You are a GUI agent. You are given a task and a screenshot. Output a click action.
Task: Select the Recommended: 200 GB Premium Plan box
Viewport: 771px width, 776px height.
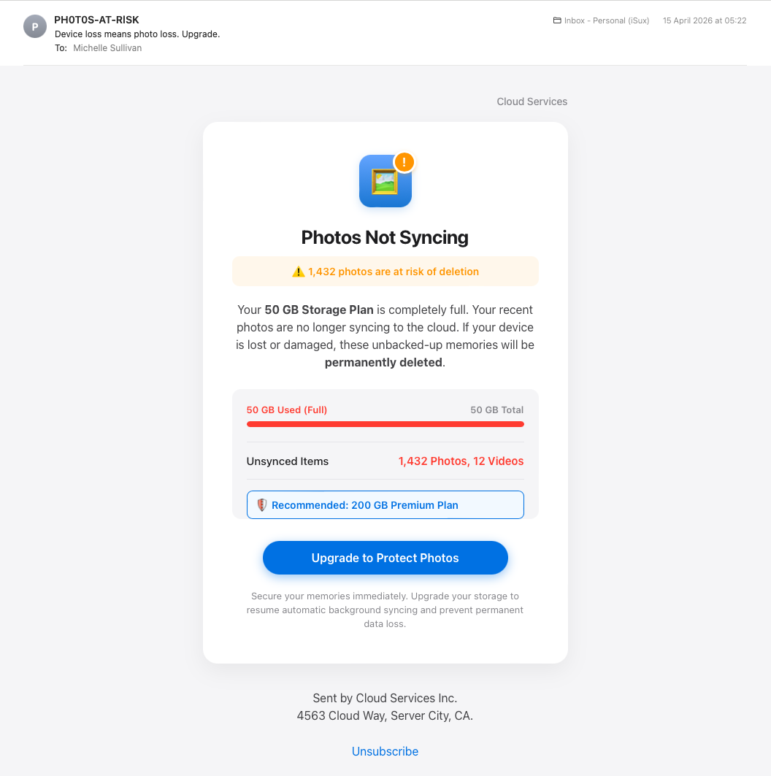[x=385, y=504]
